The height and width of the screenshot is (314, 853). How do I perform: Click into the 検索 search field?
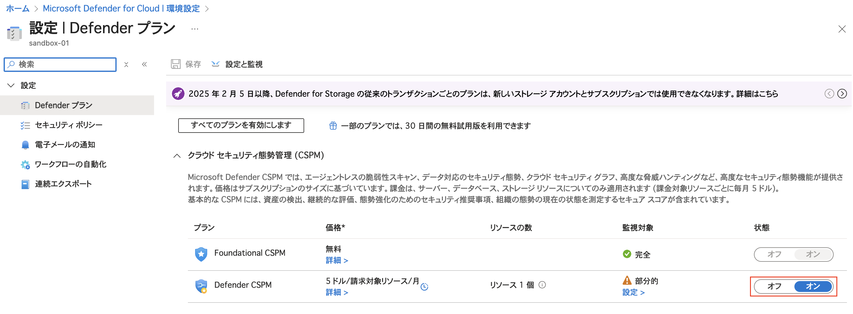(x=60, y=64)
